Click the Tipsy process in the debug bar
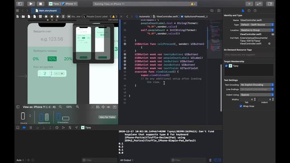This screenshot has width=290, height=163. (86, 128)
